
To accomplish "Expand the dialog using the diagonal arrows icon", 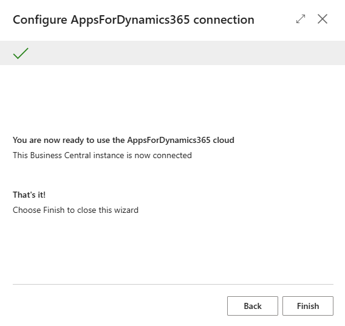I will pyautogui.click(x=301, y=19).
